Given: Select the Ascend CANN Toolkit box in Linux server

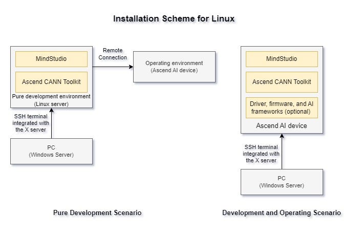Looking at the screenshot, I should pyautogui.click(x=51, y=82).
